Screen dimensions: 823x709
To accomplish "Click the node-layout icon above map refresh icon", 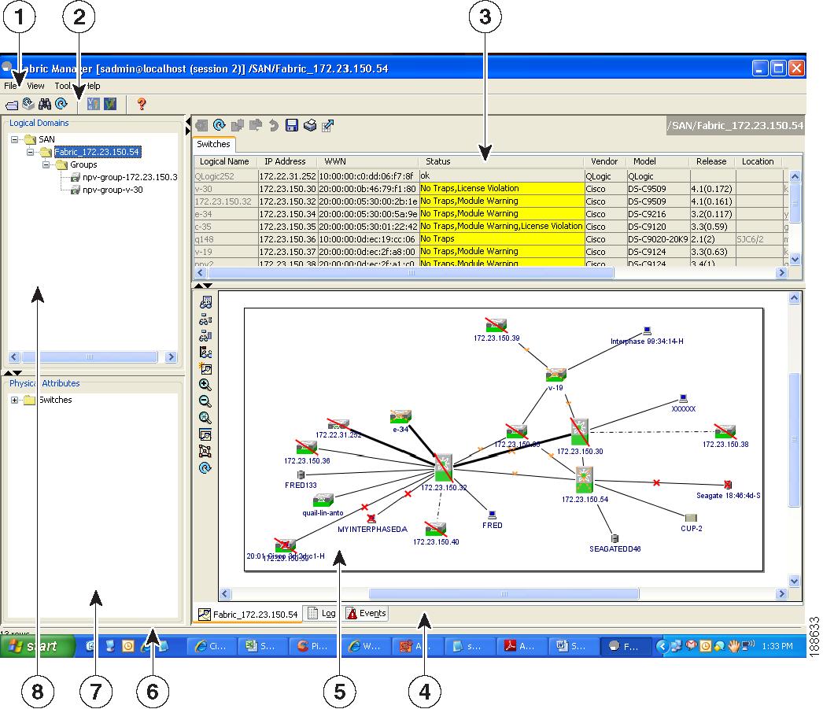I will [x=205, y=451].
